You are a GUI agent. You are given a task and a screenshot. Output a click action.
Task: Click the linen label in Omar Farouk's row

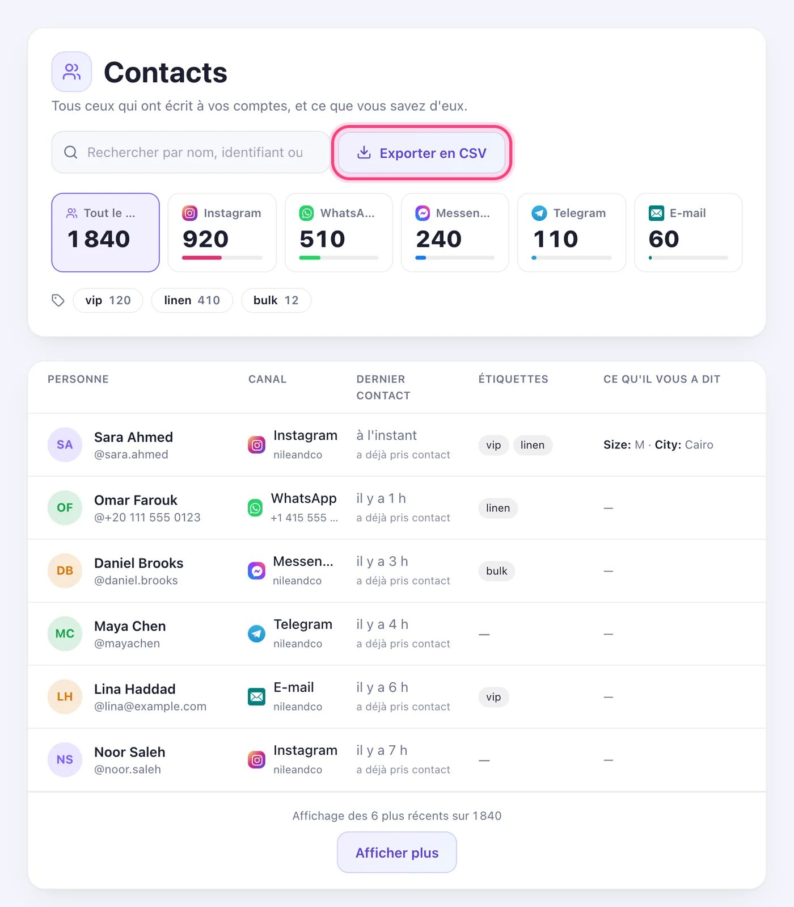[x=498, y=508]
